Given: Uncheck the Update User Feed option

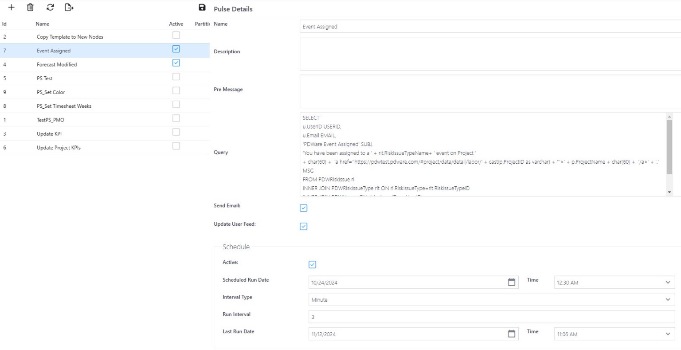Looking at the screenshot, I should coord(303,226).
